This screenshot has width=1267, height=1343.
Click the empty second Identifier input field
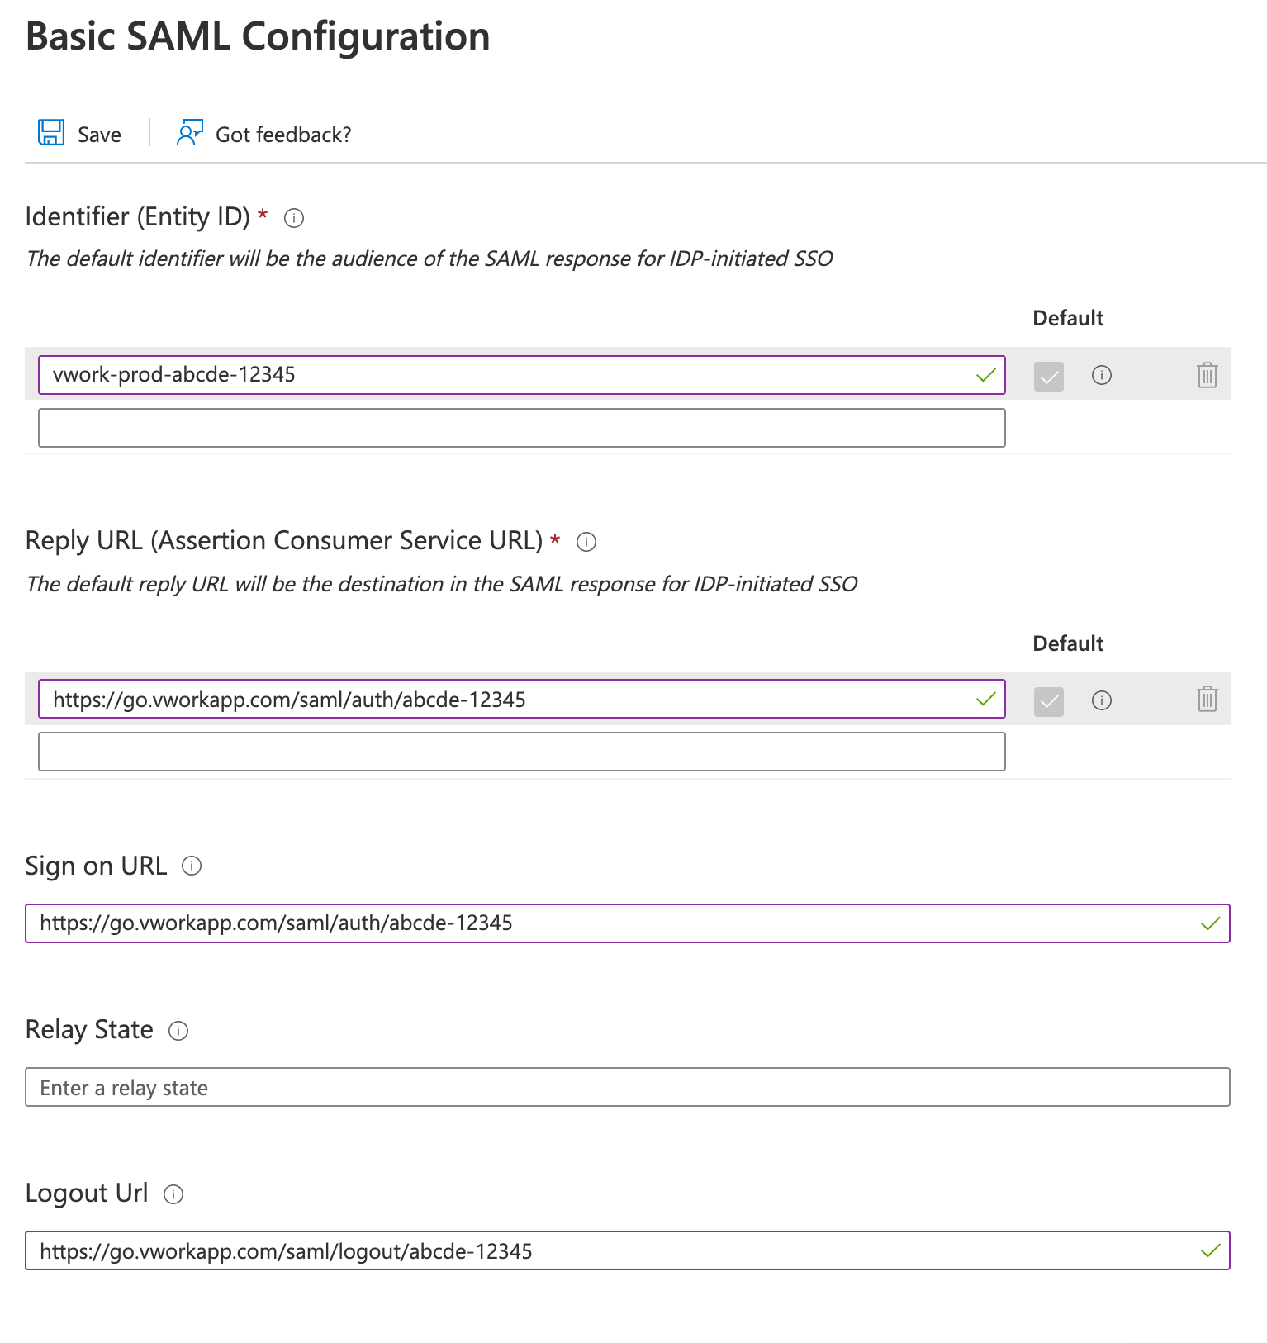pos(521,428)
